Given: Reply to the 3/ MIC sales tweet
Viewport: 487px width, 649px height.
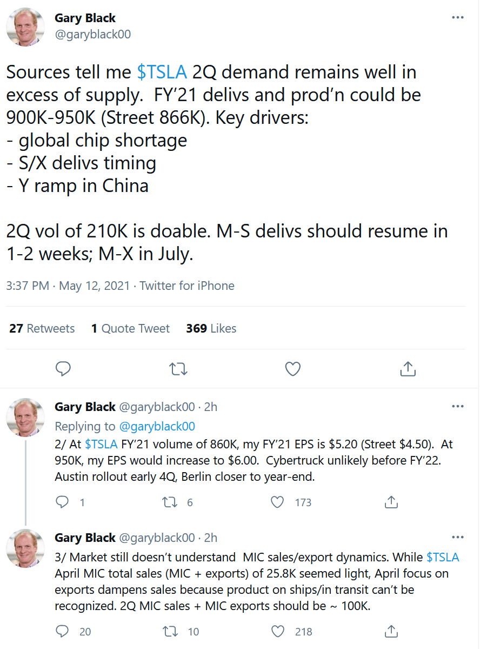Looking at the screenshot, I should [63, 631].
